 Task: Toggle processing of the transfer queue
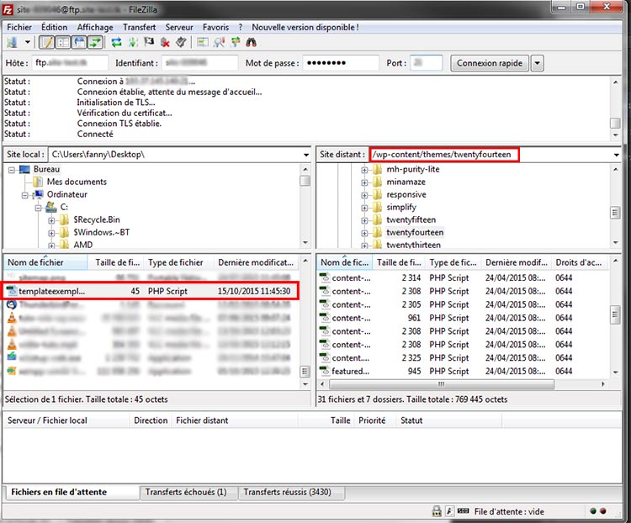pyautogui.click(x=133, y=42)
